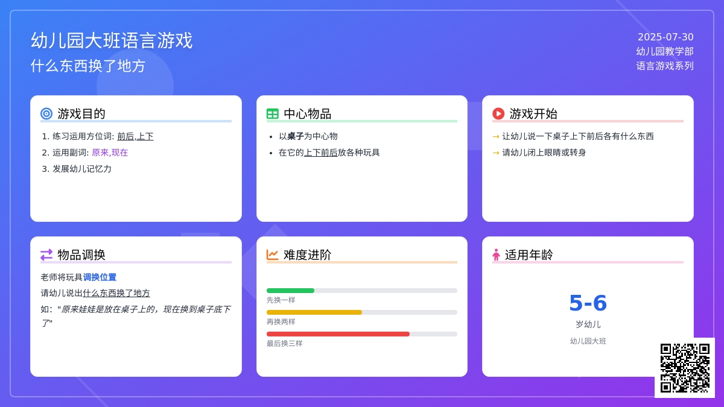Click the purple words 原来,现在
This screenshot has width=724, height=407.
point(110,153)
